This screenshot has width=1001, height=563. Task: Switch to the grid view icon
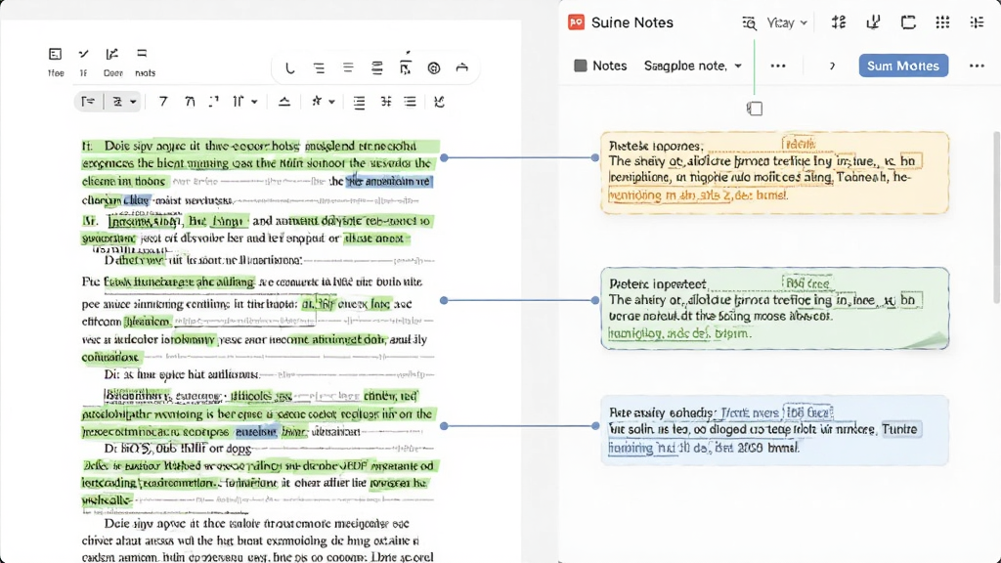coord(942,22)
